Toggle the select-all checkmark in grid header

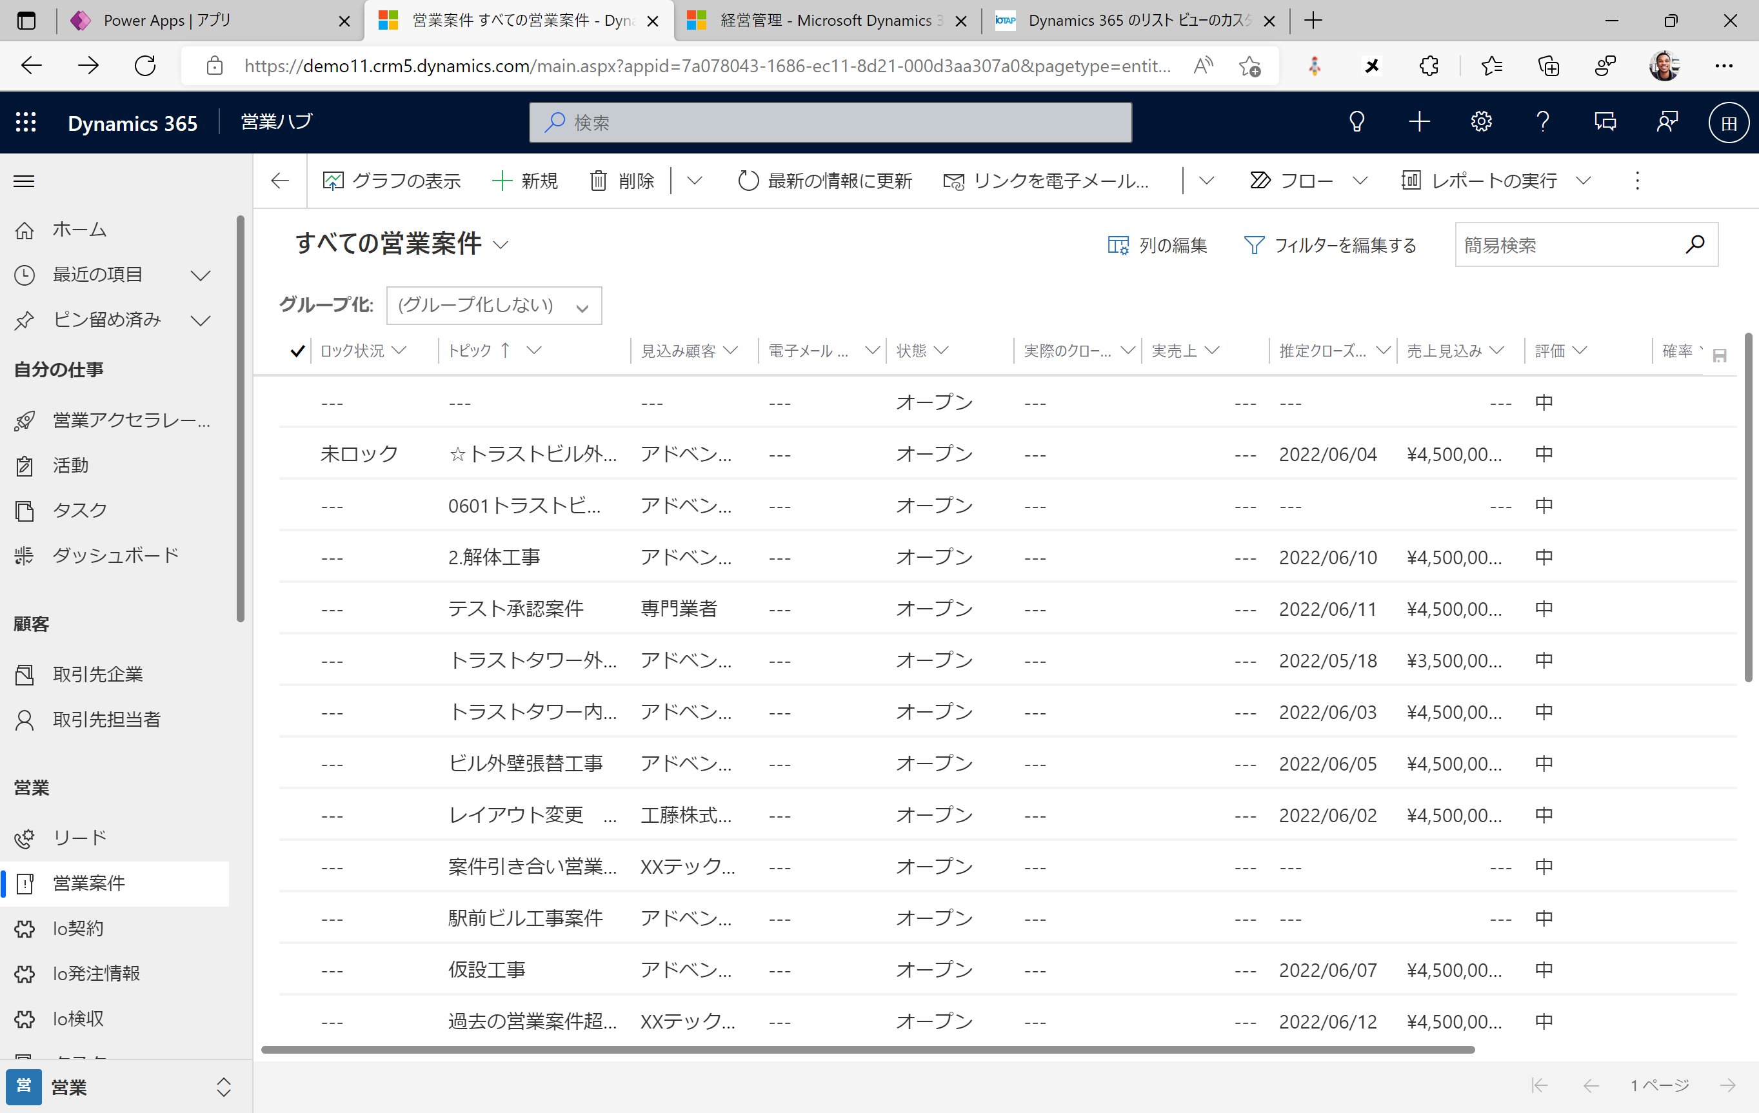[x=297, y=351]
